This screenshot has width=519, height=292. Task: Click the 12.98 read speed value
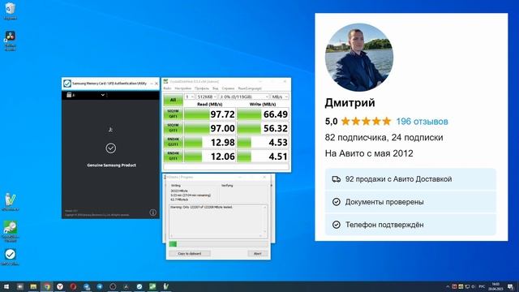(x=222, y=143)
